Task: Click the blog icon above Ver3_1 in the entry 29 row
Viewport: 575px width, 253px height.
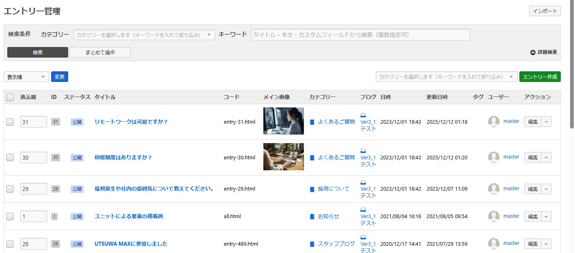Action: tap(363, 182)
